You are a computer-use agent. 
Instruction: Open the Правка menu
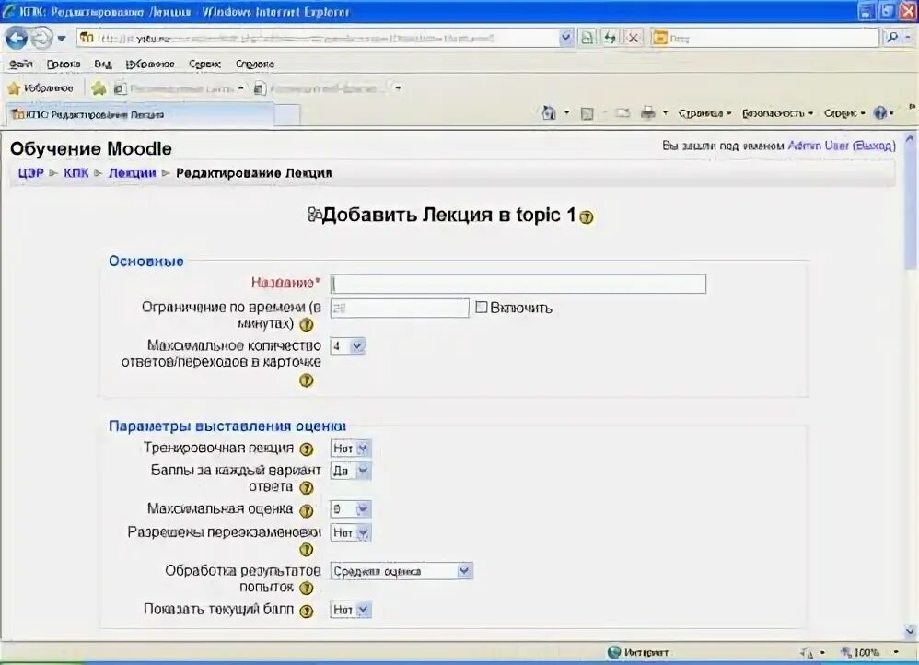[x=64, y=64]
